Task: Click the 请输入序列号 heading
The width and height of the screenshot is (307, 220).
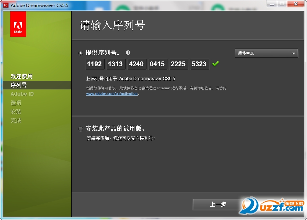Action: point(112,25)
